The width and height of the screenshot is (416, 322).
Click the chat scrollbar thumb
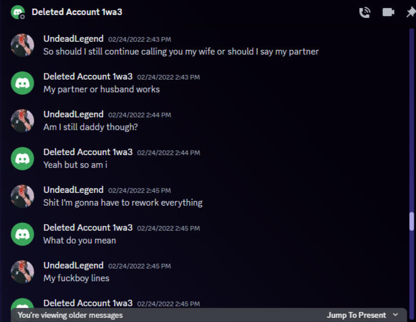tap(411, 221)
